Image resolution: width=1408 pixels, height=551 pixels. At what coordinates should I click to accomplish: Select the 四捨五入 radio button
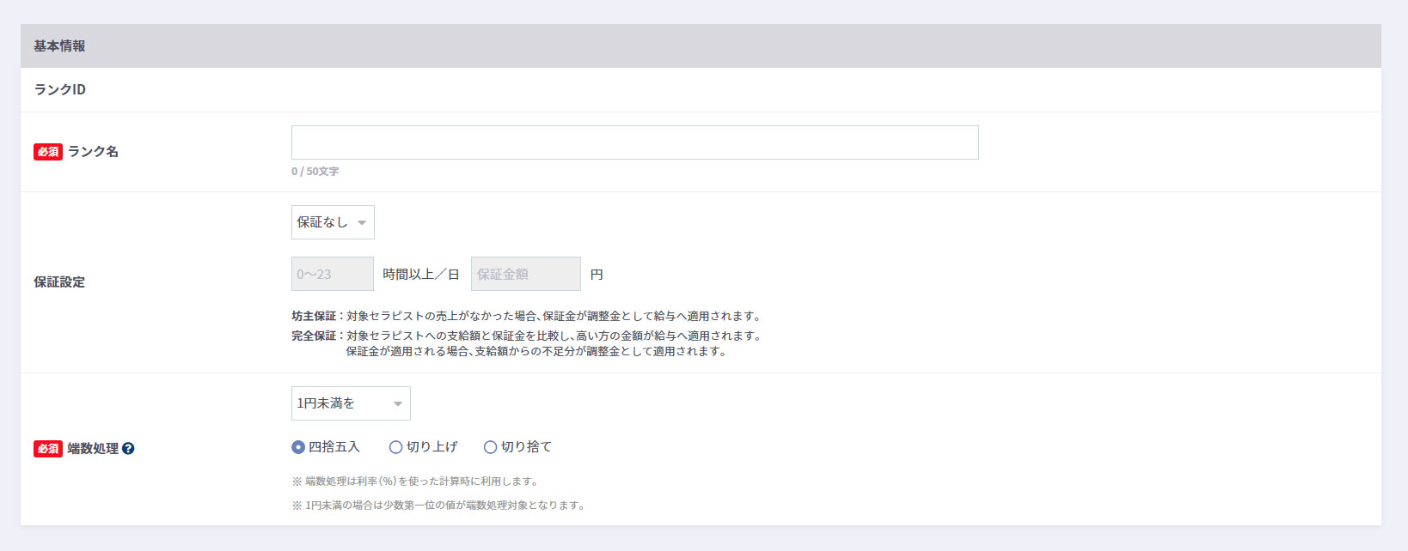point(298,447)
